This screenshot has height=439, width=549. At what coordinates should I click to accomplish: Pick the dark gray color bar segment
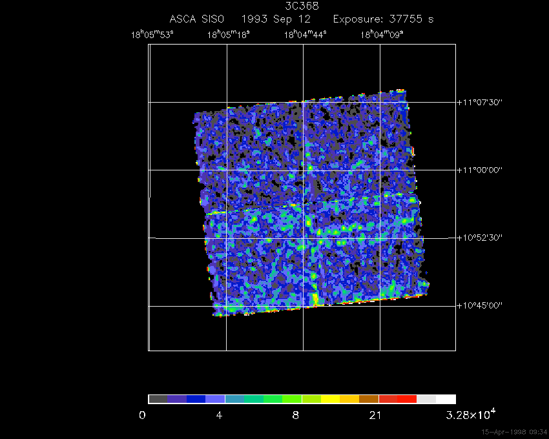(x=158, y=399)
